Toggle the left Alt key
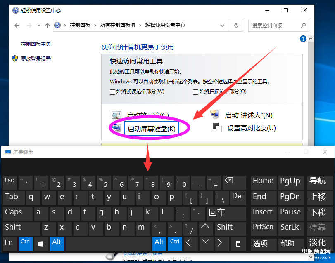This screenshot has height=263, width=335. [x=57, y=244]
